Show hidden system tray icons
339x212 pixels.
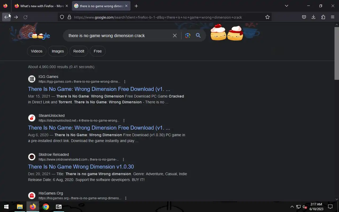(x=292, y=207)
